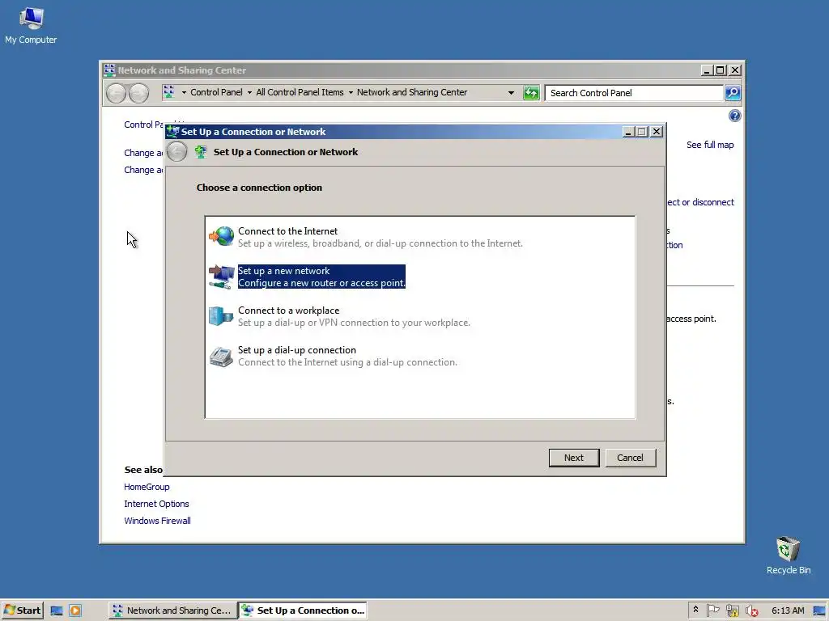Open the address bar history dropdown arrow

511,92
